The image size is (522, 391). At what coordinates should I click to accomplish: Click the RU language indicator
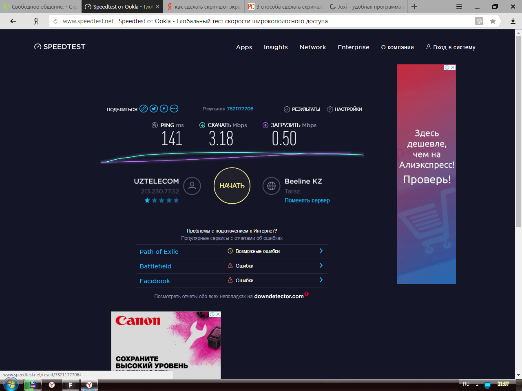[466, 384]
